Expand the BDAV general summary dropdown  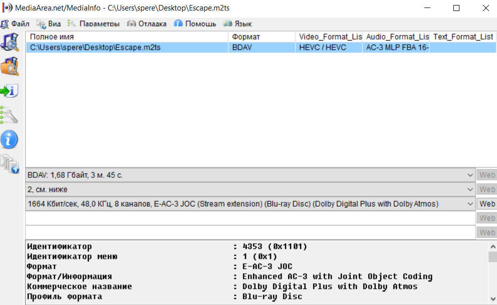pos(469,175)
